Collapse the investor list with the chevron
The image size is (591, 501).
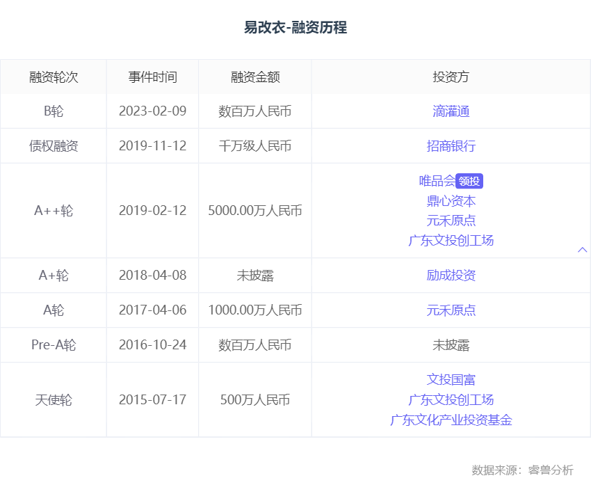[x=583, y=250]
